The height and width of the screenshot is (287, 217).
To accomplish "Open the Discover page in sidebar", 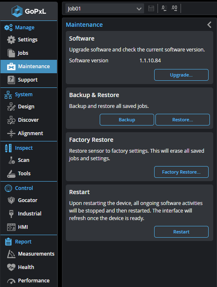I will 29,120.
